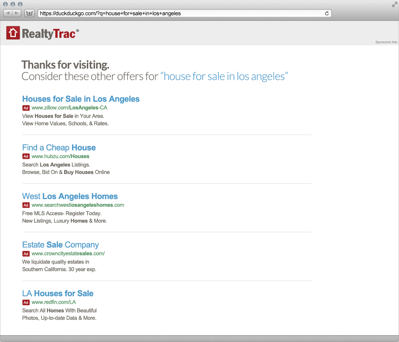Viewport: 399px width, 342px height.
Task: Click the add bookmark toolbar button
Action: [29, 13]
